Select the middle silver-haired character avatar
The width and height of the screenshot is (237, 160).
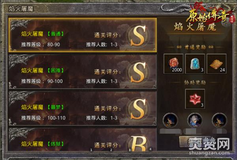(x=195, y=120)
